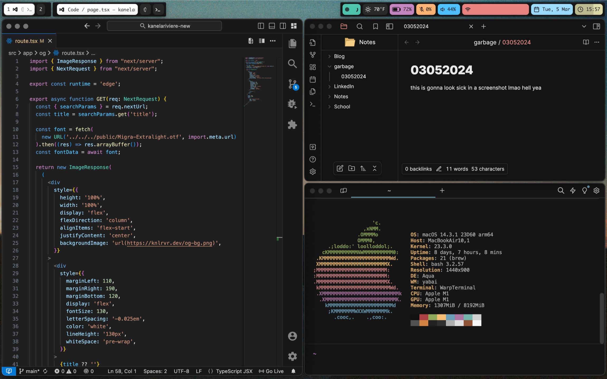Switch to the route.tsx editor tab

click(x=26, y=41)
